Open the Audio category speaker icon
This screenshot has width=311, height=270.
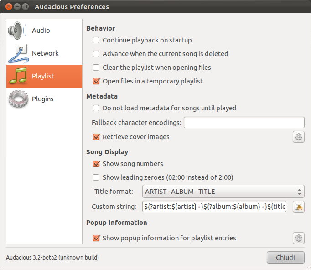[17, 31]
